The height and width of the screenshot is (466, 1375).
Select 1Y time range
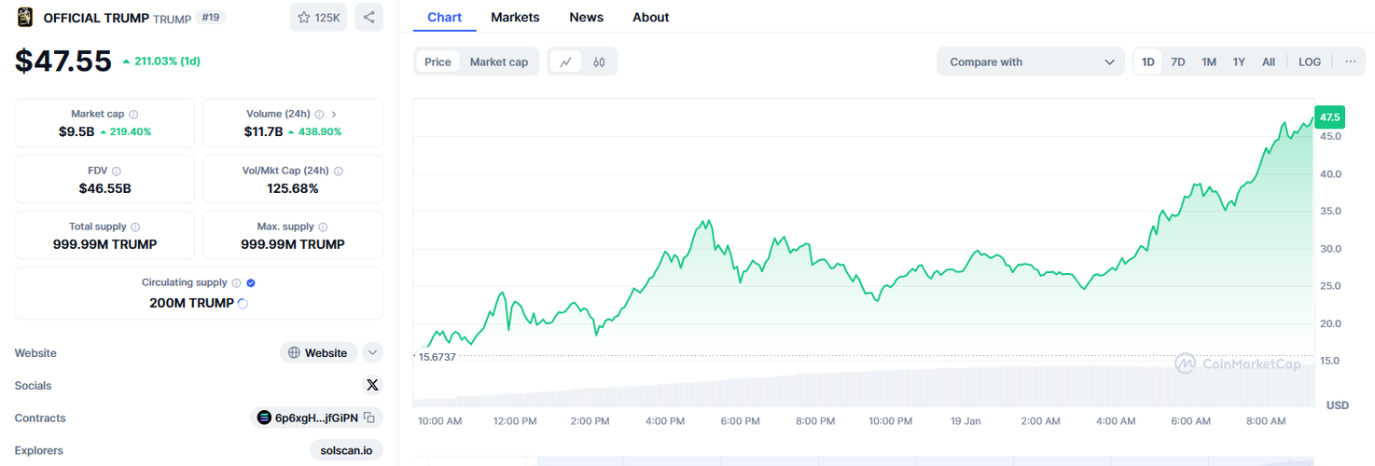click(1239, 62)
